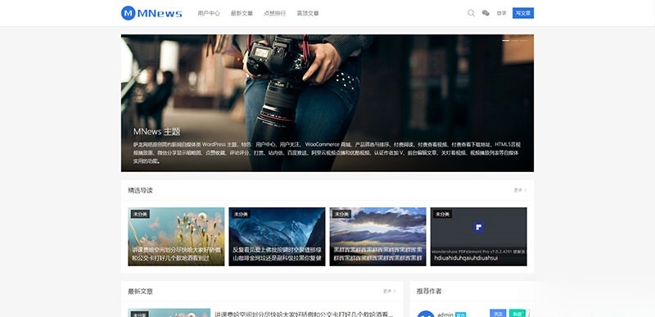
Task: Click the first carousel indicator dash
Action: [x=505, y=40]
